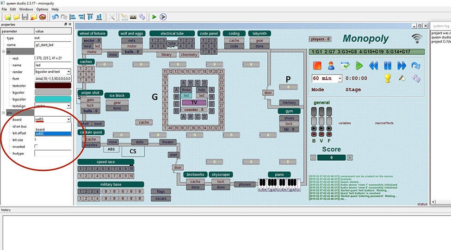The height and width of the screenshot is (250, 451).
Task: Click the gold trophy icon
Action: point(388,78)
